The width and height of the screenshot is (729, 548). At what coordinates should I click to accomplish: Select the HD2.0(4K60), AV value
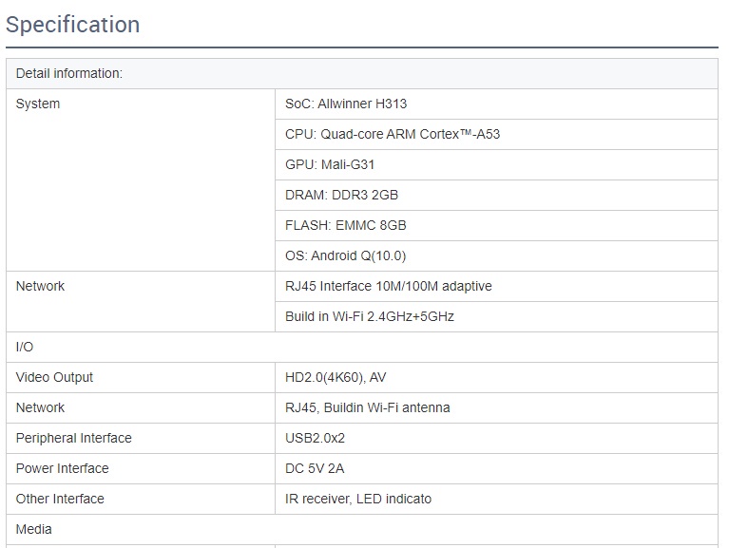[x=336, y=378]
